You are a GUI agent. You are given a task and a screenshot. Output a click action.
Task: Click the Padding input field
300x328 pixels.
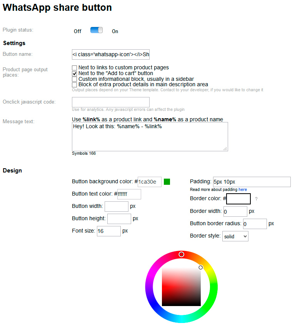(252, 182)
